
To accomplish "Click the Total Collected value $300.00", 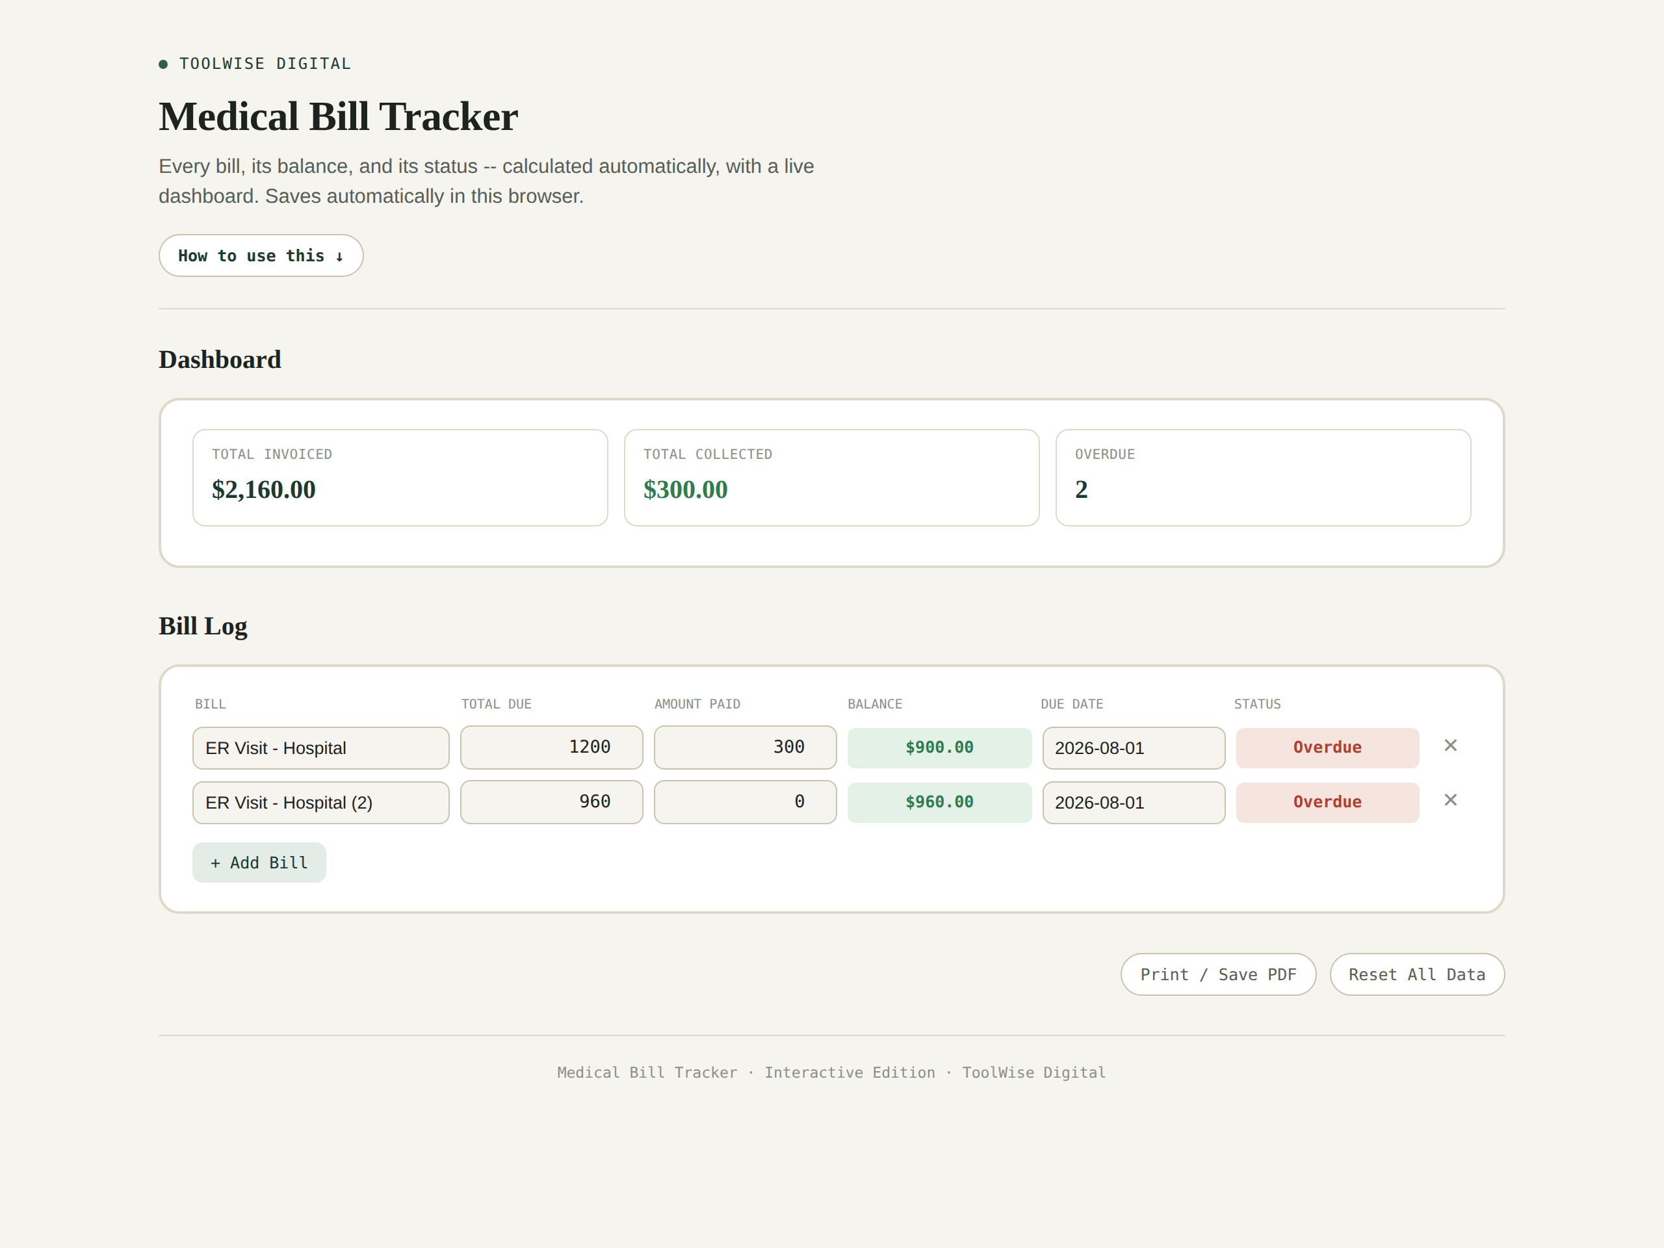I will click(685, 489).
